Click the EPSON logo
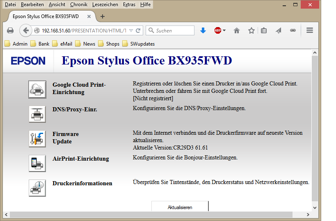 pos(28,61)
